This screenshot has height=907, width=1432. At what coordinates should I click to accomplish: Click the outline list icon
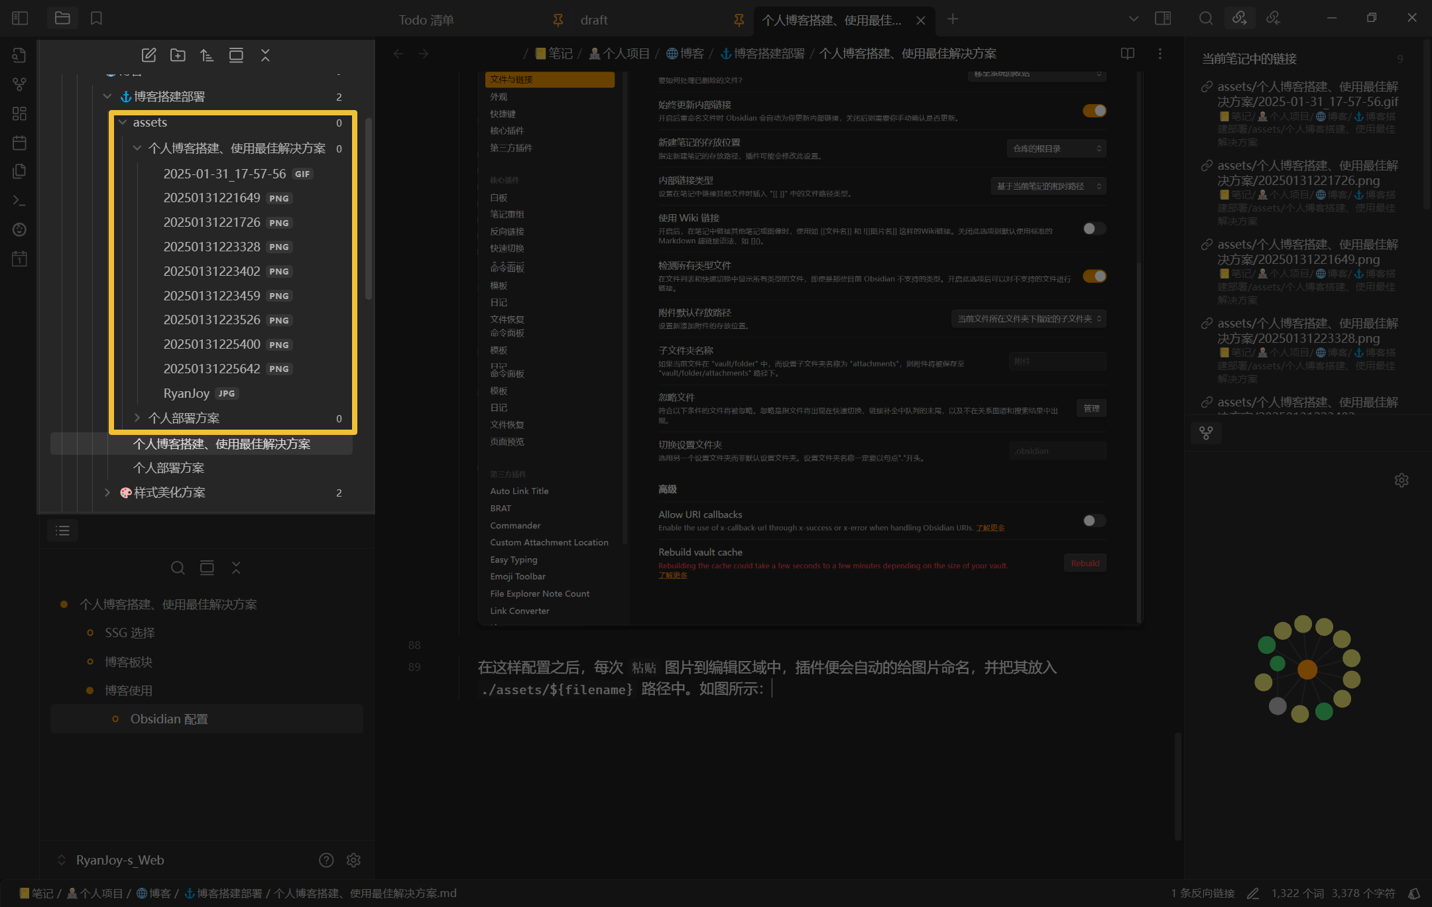62,530
